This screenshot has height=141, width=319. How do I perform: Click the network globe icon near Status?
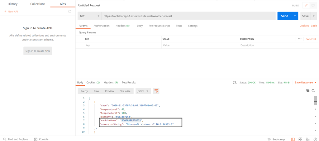tap(235, 83)
